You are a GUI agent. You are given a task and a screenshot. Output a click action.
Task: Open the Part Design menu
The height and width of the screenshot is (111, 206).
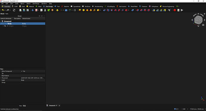coord(36,4)
